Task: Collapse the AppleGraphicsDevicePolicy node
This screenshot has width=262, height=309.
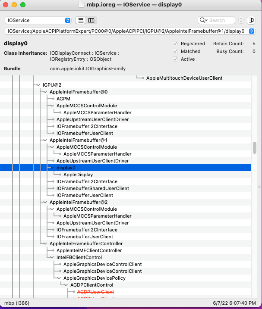Action: tap(59, 278)
